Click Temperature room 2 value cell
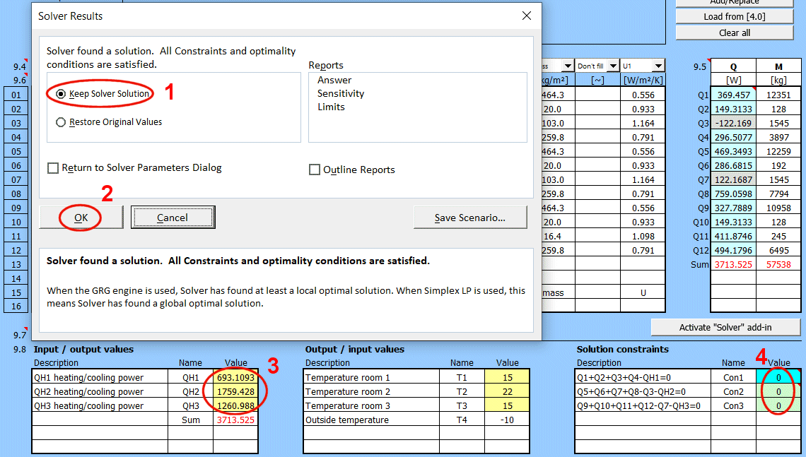The height and width of the screenshot is (457, 806). (507, 392)
